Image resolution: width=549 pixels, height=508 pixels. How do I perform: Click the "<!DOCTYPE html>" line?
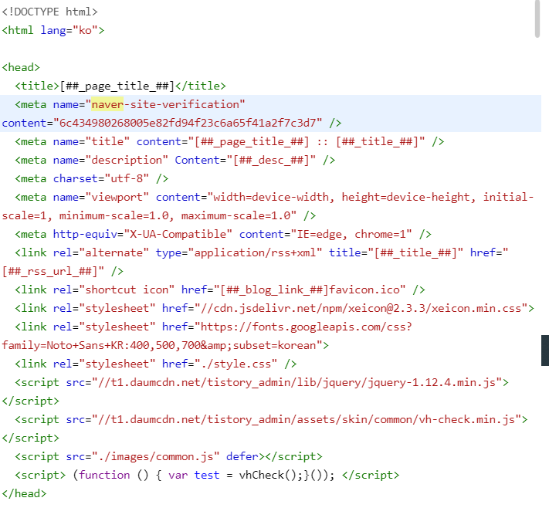(49, 12)
